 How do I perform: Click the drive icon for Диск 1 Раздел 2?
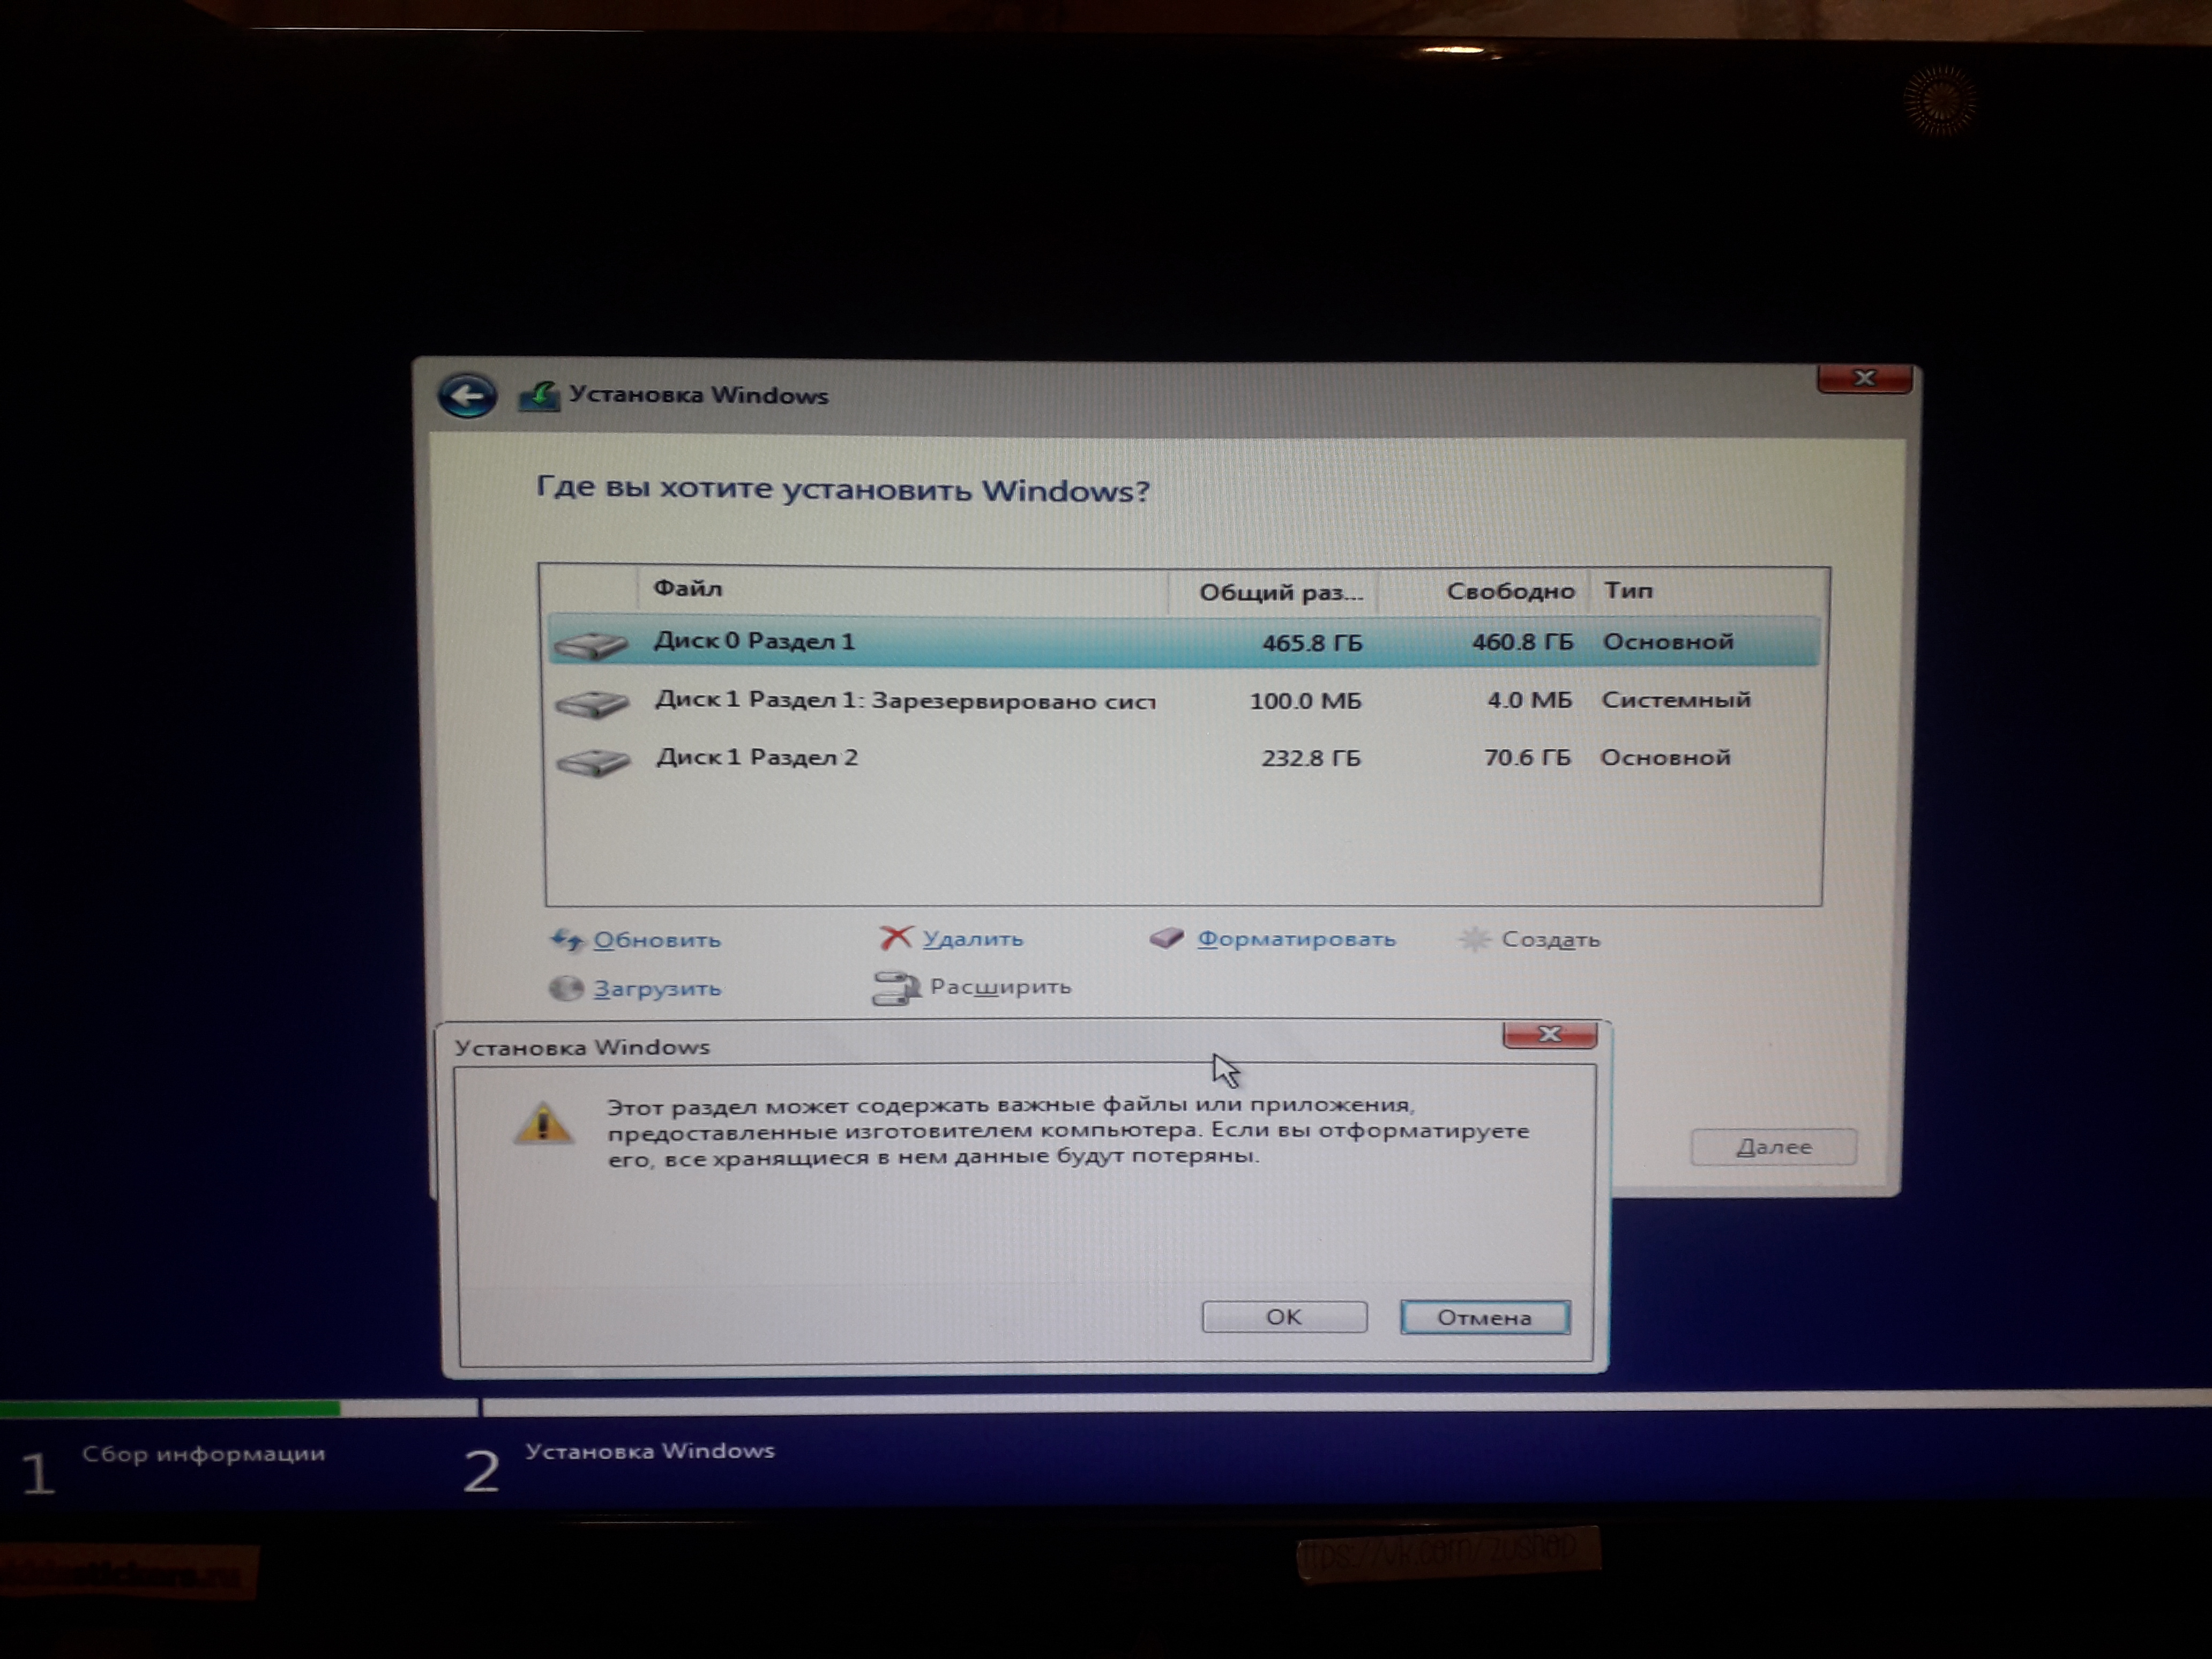pos(593,762)
